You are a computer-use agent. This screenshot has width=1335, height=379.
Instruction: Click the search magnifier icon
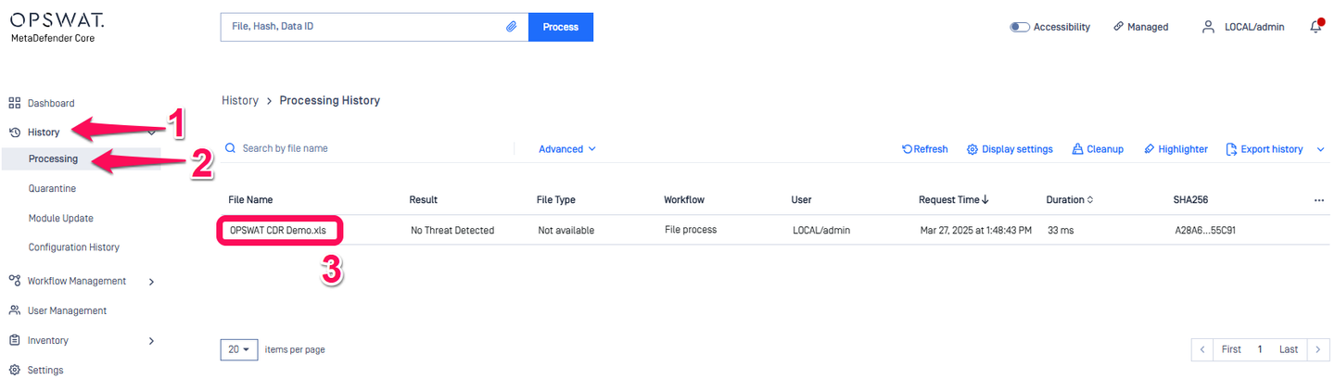pos(230,148)
